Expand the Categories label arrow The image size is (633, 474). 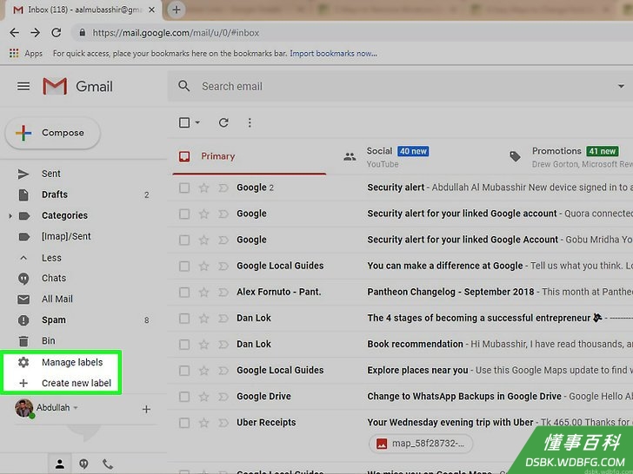[10, 216]
